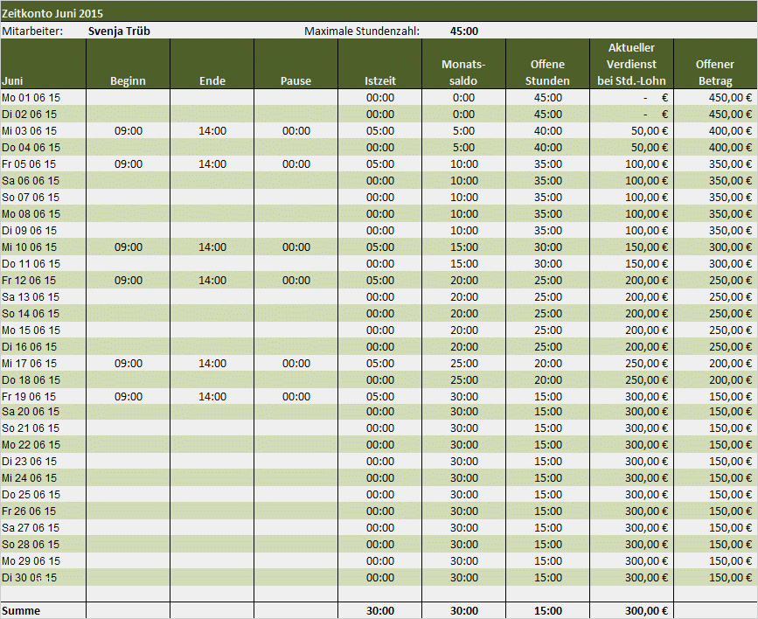Select the Beginn column header
758x619 pixels.
click(128, 80)
